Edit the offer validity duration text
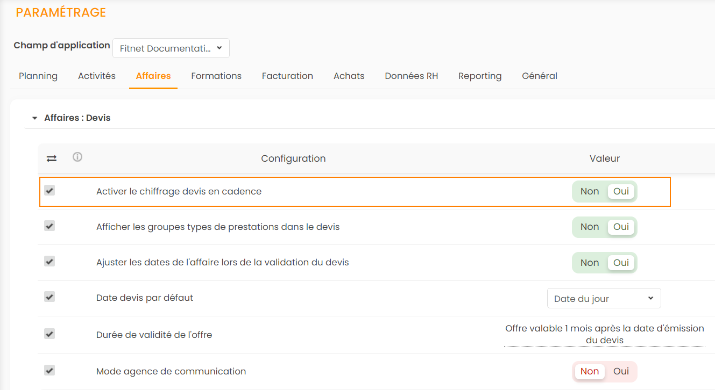 (x=604, y=334)
